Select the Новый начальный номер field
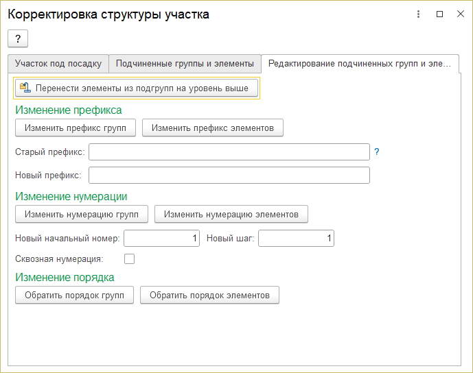This screenshot has height=373, width=473. pos(161,239)
